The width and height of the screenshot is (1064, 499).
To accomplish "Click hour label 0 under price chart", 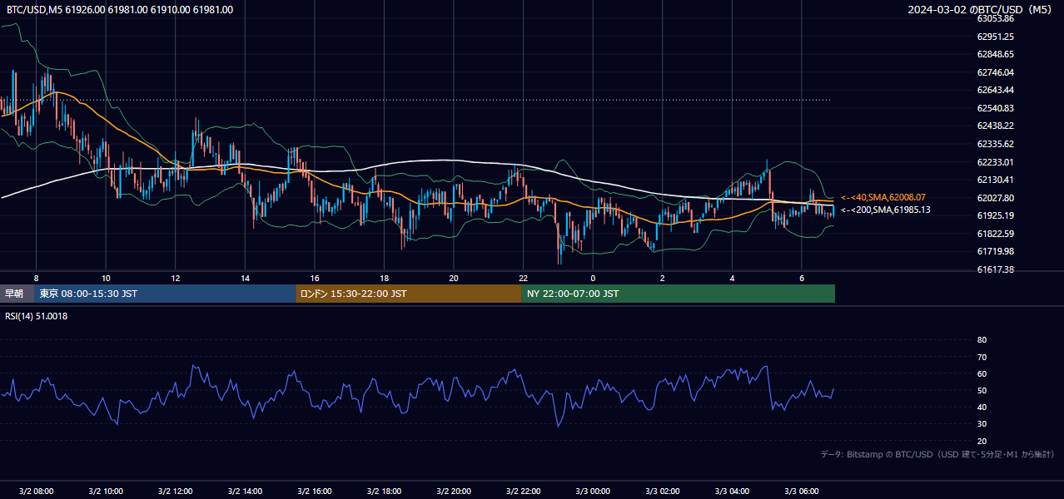I will click(593, 278).
